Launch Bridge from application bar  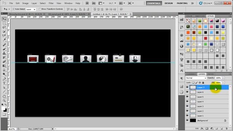tap(87, 3)
